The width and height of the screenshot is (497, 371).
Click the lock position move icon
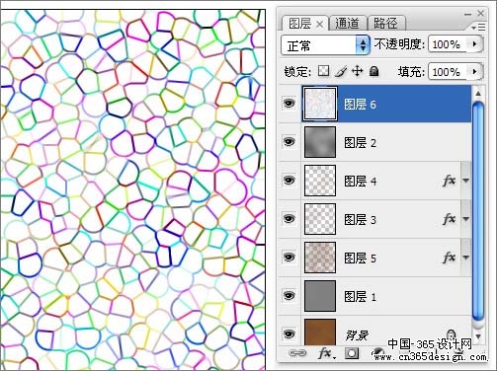358,71
